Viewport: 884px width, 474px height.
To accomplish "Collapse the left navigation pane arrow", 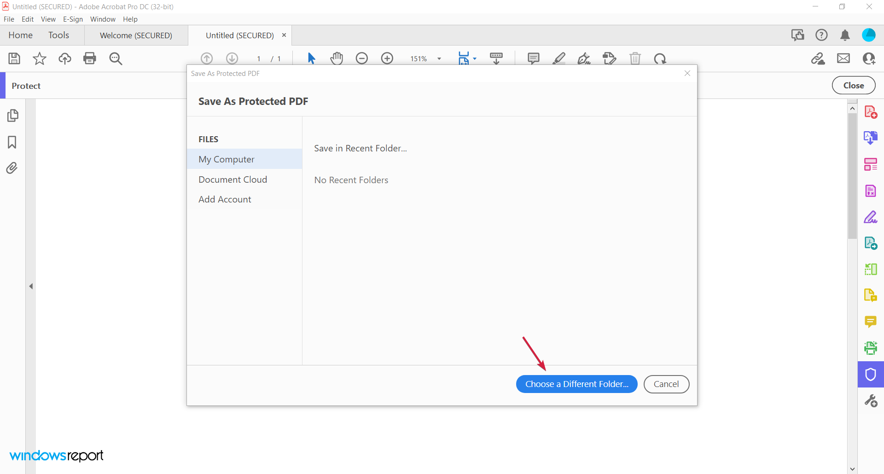I will pyautogui.click(x=31, y=286).
